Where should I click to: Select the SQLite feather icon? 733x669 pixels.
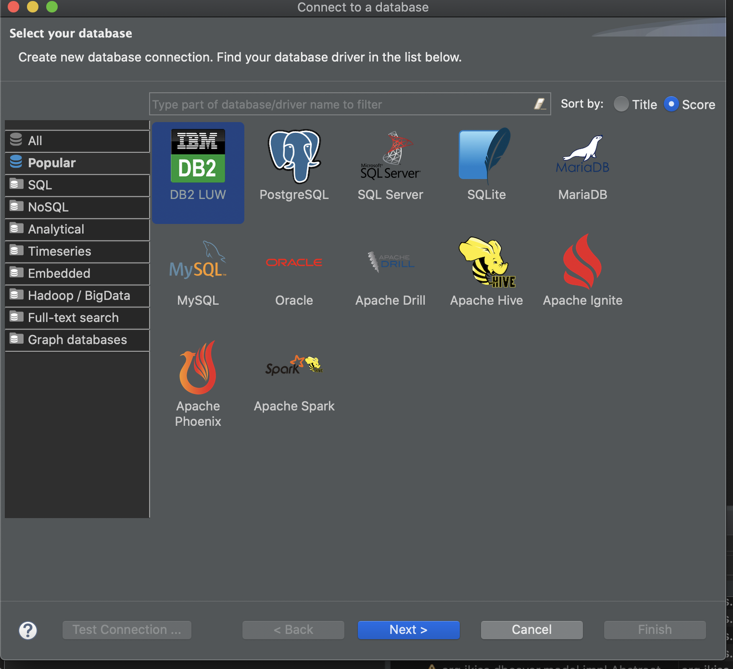pos(485,156)
